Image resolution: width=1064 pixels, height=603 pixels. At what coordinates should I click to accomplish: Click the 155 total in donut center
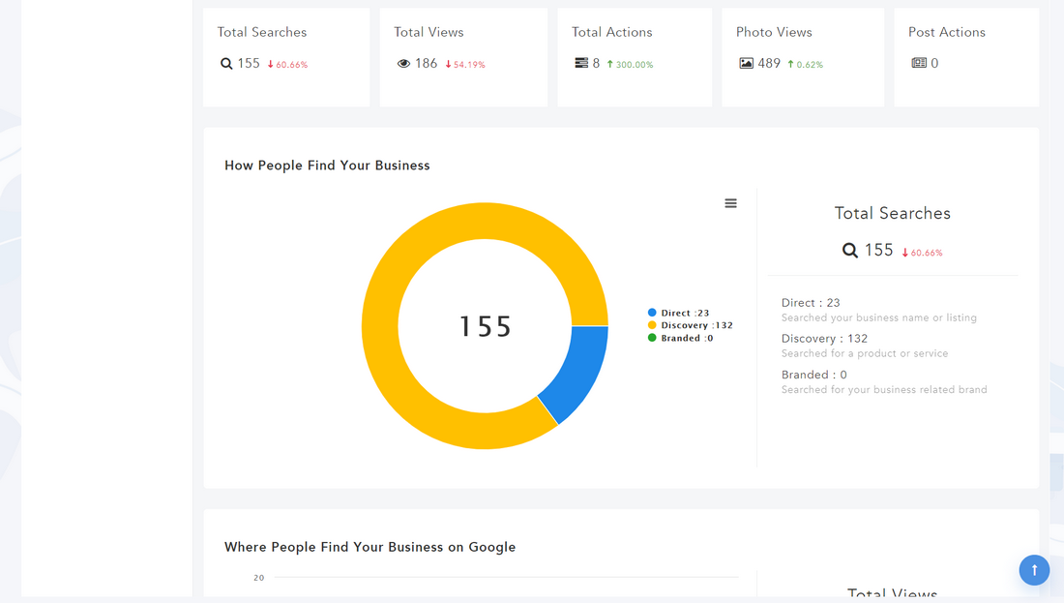click(485, 326)
